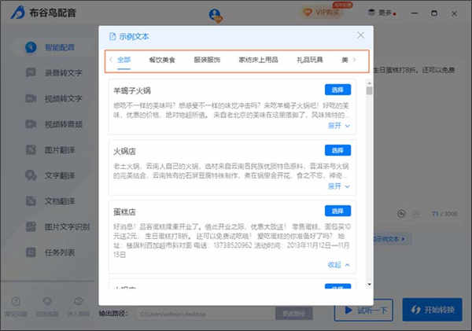Click the VIP heart icon in title bar
The image size is (472, 331).
coord(308,13)
